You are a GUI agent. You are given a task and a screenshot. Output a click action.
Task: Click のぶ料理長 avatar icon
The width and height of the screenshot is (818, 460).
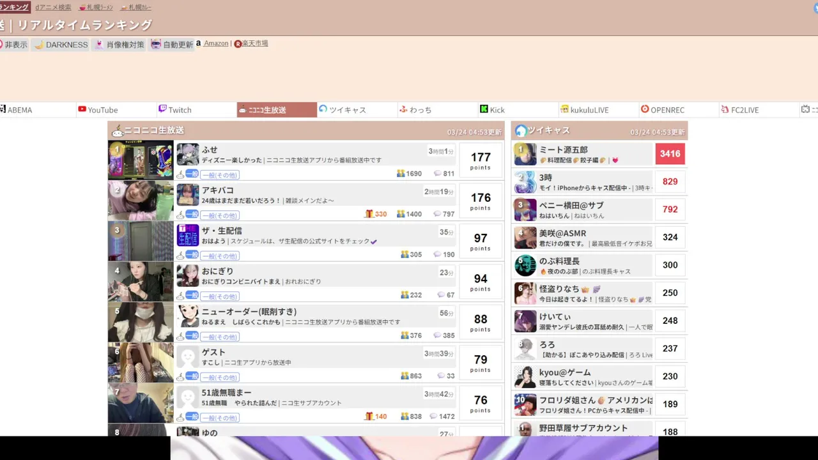point(525,265)
